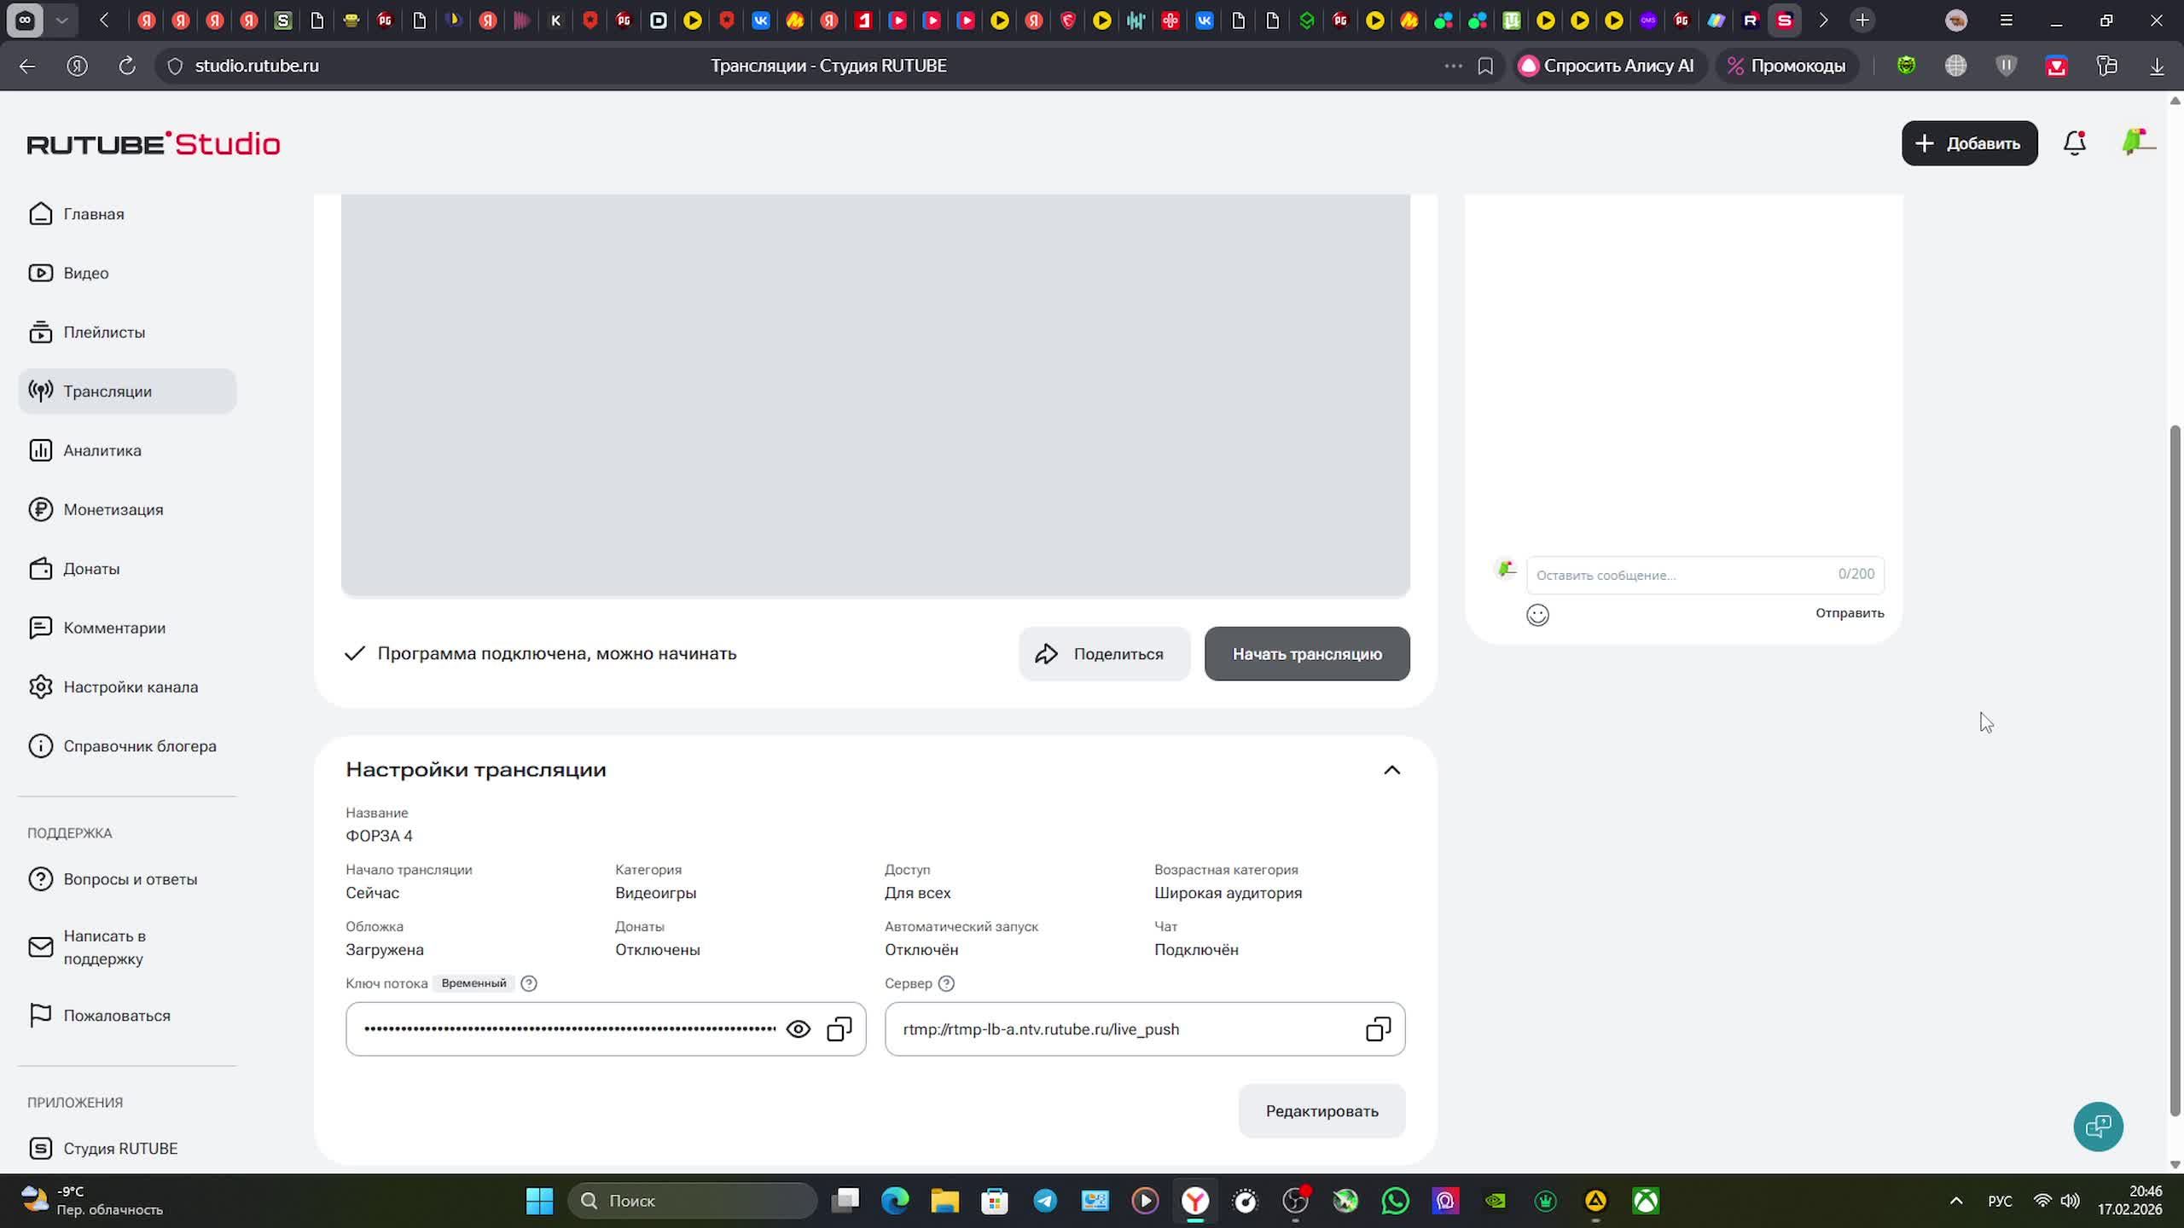Go to Монетизация in the sidebar
Screen dimensions: 2184x1228
click(x=113, y=510)
